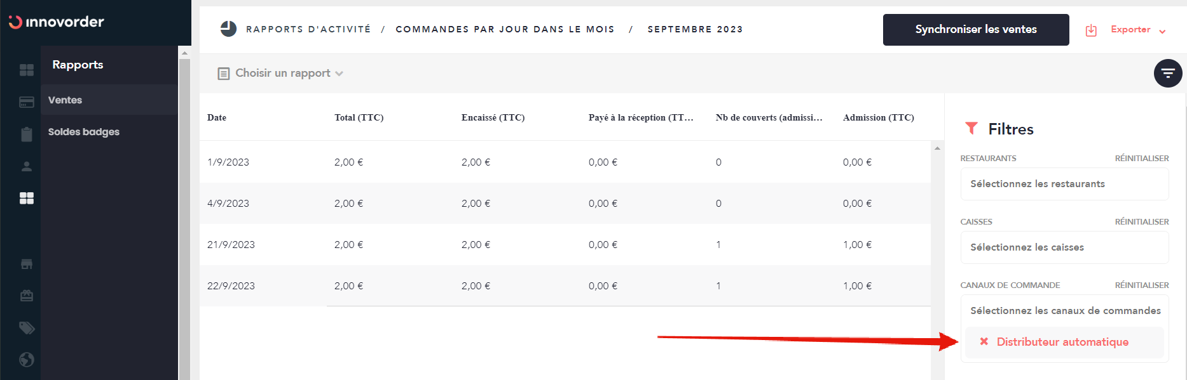Image resolution: width=1187 pixels, height=380 pixels.
Task: Select the active reports tiles icon
Action: pos(27,199)
